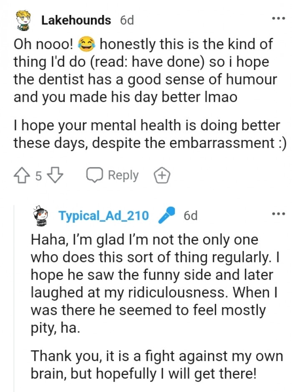Open Typical_Ad_210's avatar image
This screenshot has width=292, height=392.
tap(42, 217)
